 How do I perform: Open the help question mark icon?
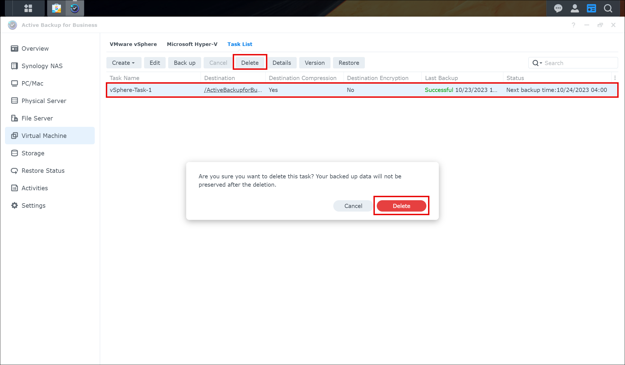pos(573,25)
